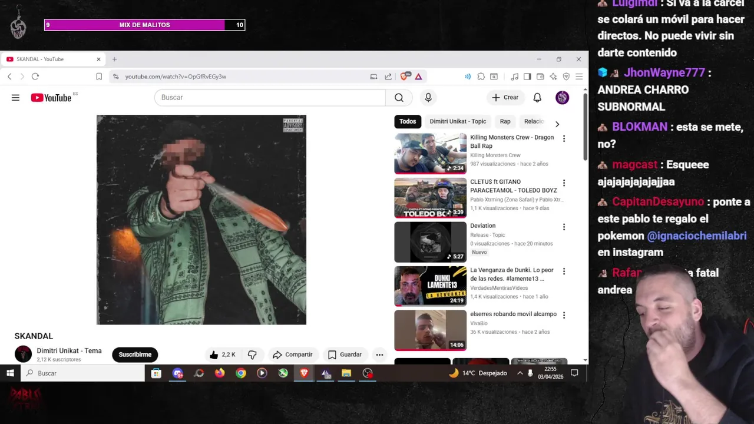Open Brave browser taskbar icon
The height and width of the screenshot is (424, 754).
[304, 373]
